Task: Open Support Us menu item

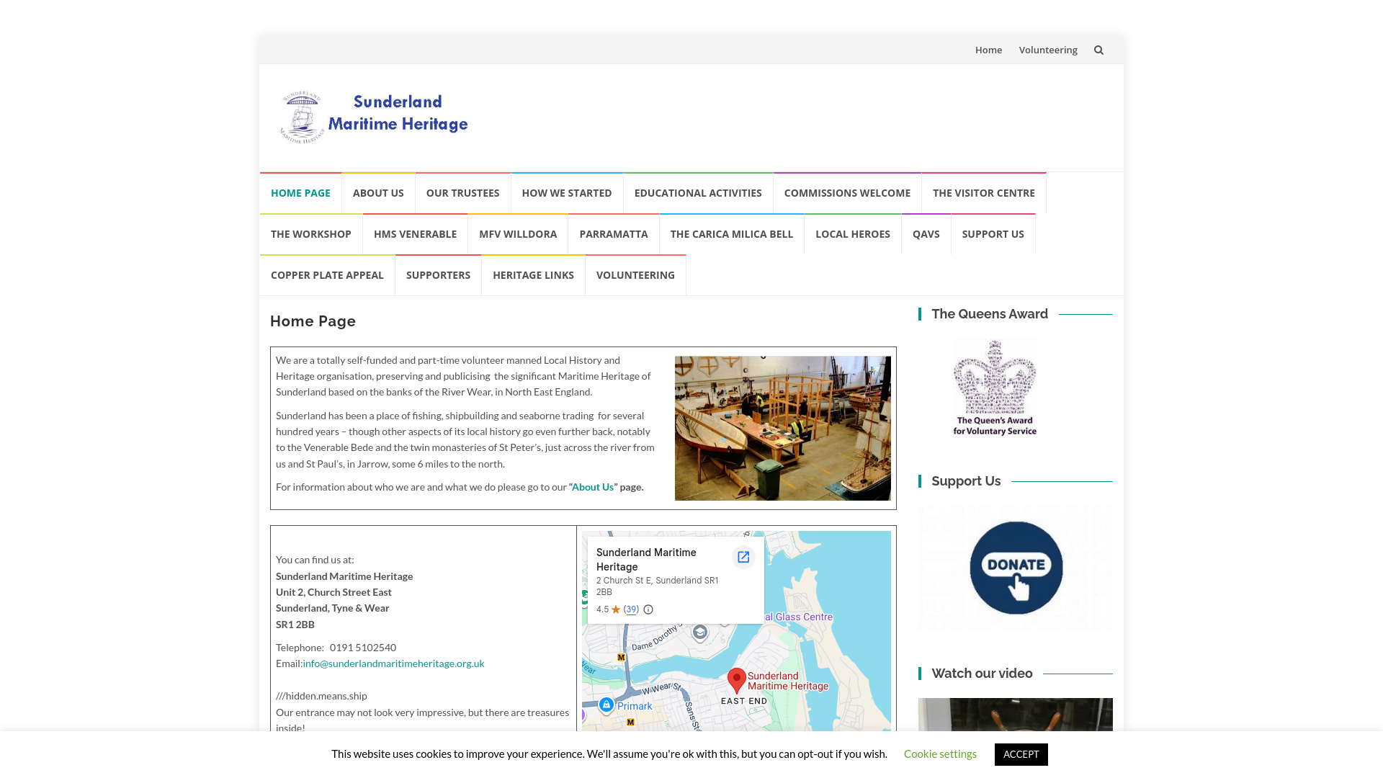Action: click(x=993, y=234)
